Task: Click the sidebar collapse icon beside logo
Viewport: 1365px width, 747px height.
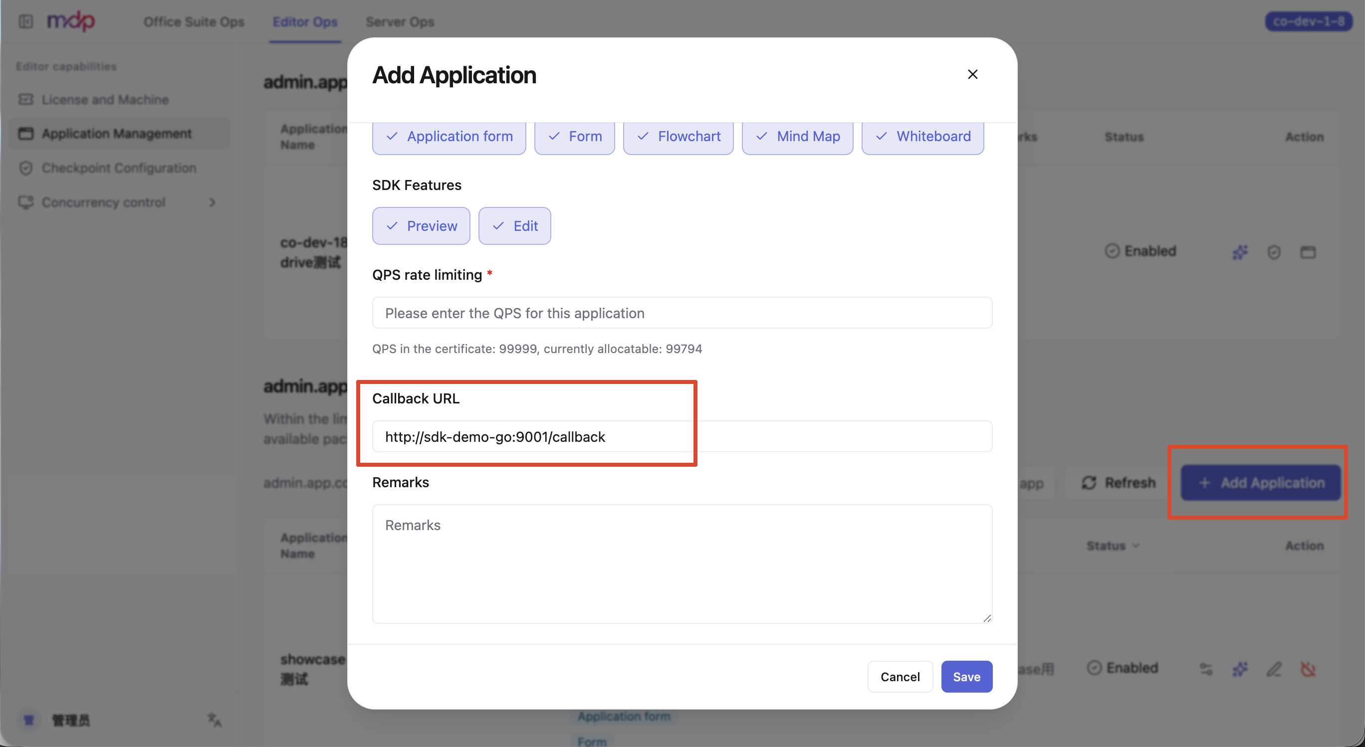Action: [26, 21]
